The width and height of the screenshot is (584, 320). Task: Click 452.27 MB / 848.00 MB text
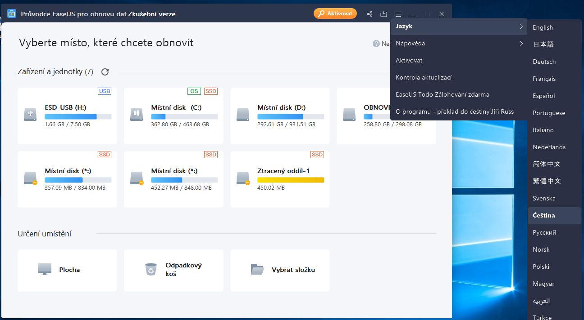coord(181,187)
